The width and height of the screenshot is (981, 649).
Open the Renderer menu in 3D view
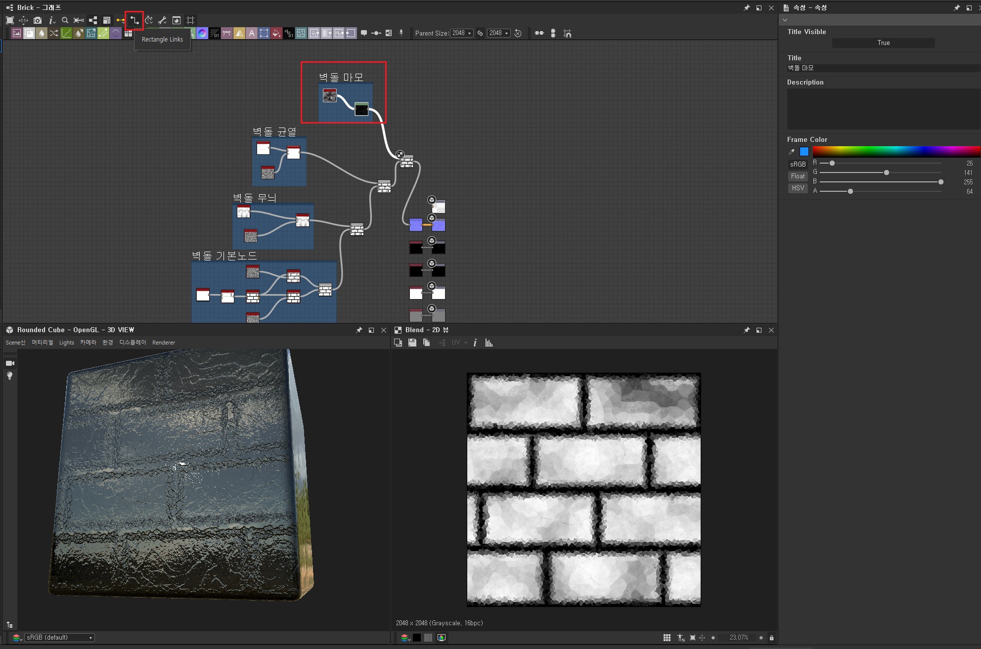163,343
